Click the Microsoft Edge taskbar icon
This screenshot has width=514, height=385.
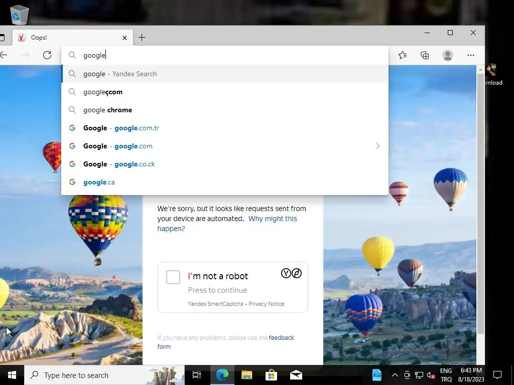point(222,375)
